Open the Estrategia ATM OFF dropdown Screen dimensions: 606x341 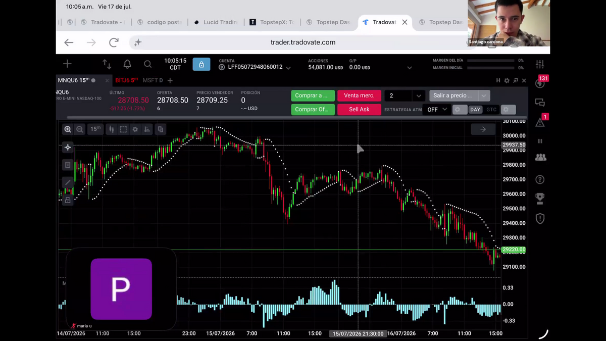coord(437,109)
